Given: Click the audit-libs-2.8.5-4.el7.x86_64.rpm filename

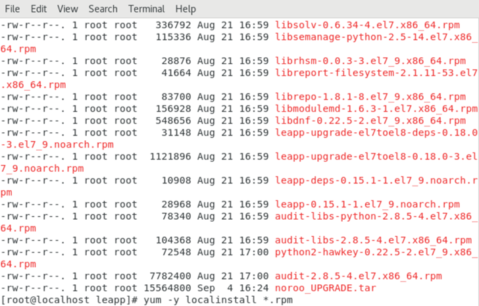Looking at the screenshot, I should 374,240.
